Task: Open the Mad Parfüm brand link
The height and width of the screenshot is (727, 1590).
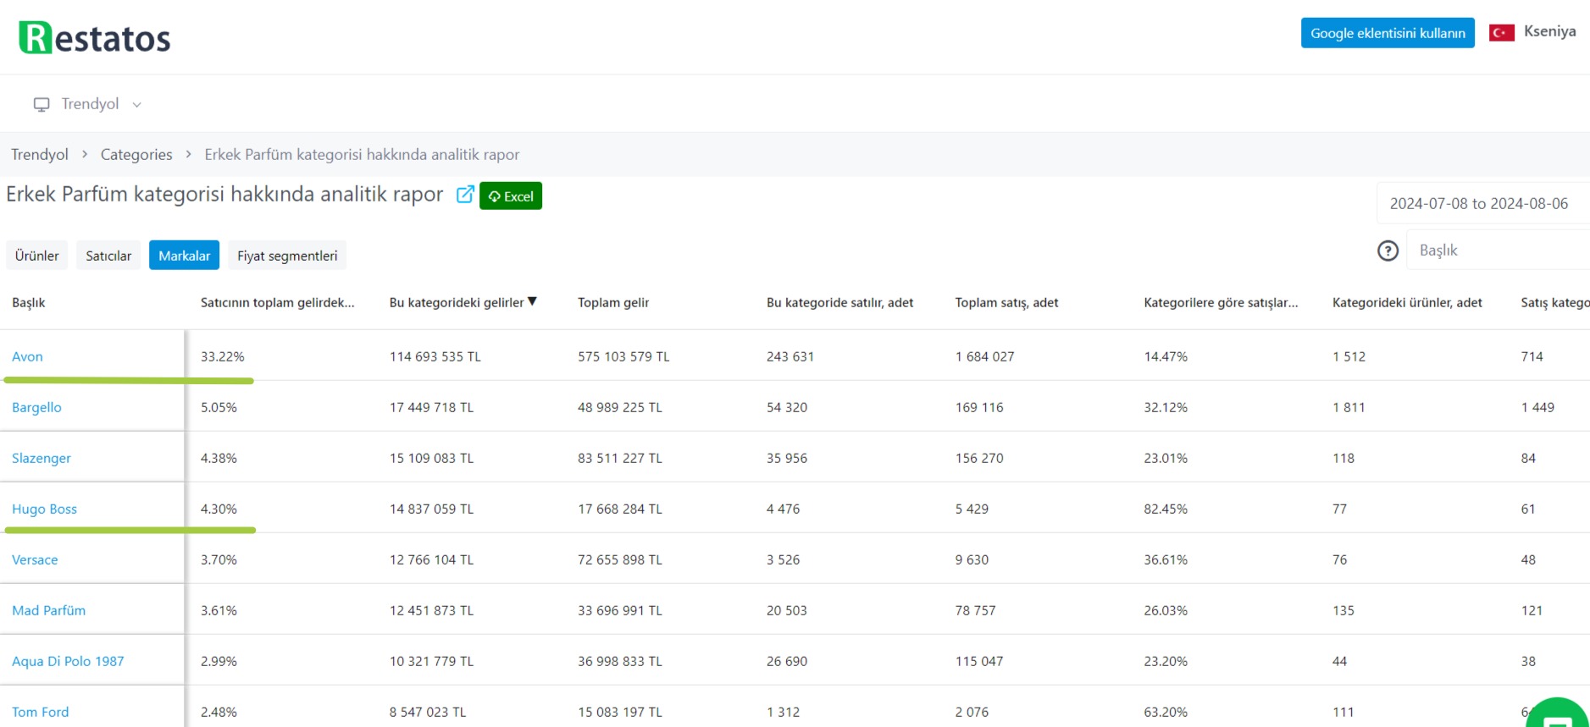Action: click(48, 610)
